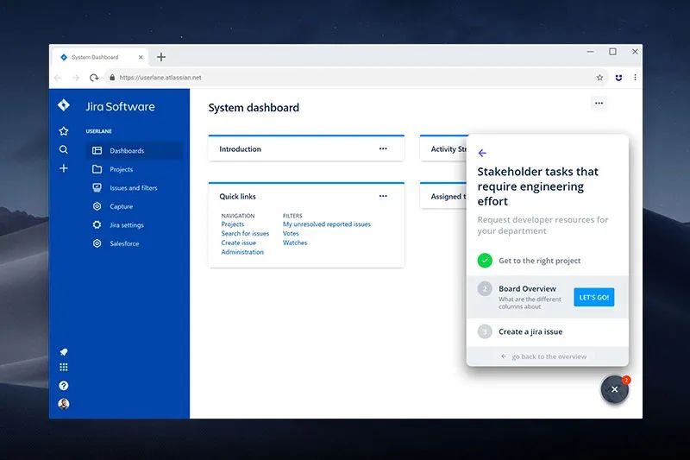Reload the page with refresh icon
This screenshot has height=460, width=690.
click(x=94, y=78)
